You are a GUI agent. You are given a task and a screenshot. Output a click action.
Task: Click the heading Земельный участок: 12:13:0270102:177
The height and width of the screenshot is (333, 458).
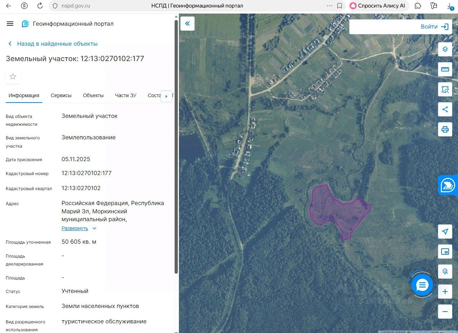[75, 59]
